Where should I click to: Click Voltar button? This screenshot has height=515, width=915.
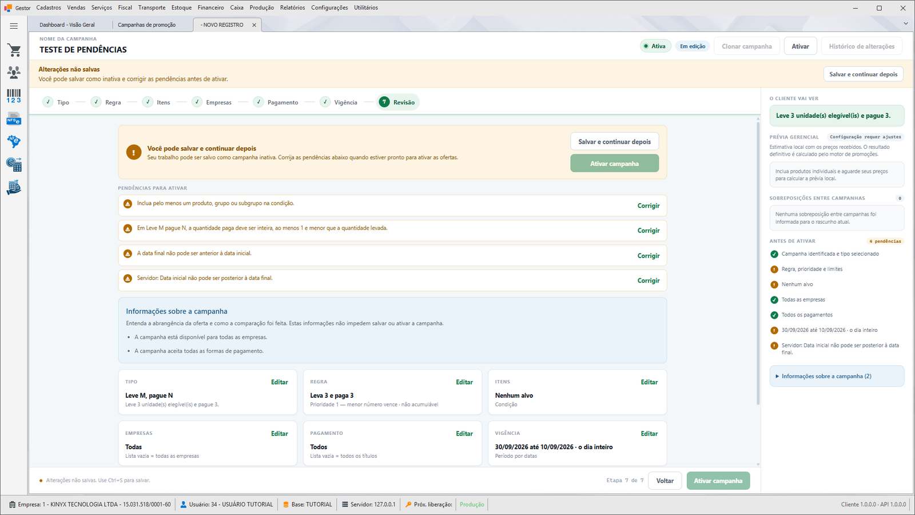(x=665, y=481)
